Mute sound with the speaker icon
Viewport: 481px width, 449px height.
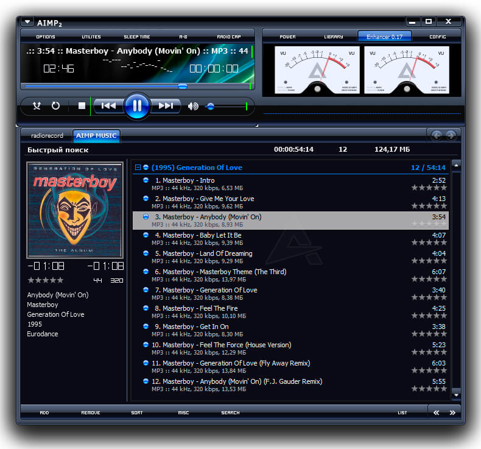pos(193,107)
